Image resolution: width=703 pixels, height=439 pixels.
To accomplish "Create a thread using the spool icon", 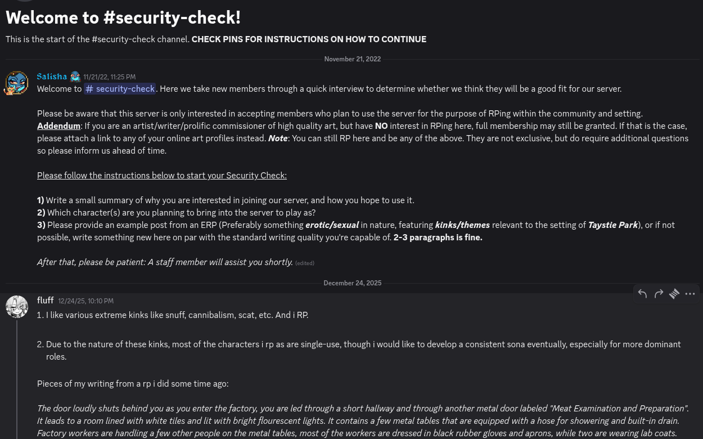I will [x=674, y=294].
